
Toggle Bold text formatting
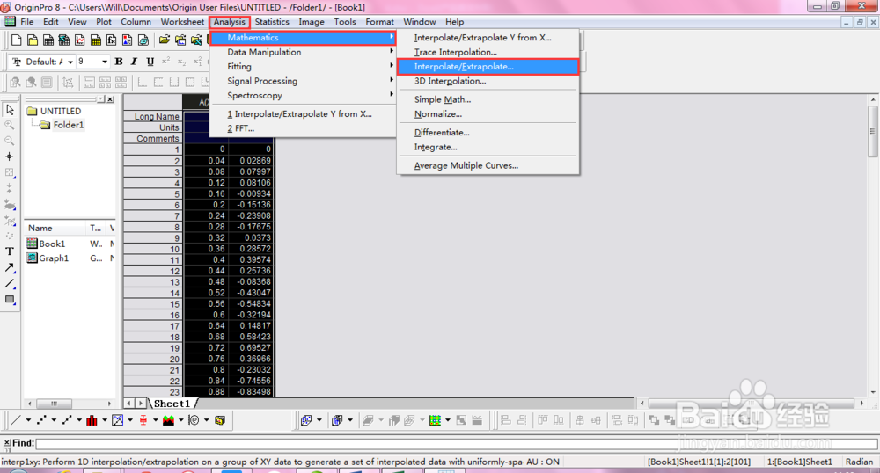click(119, 62)
